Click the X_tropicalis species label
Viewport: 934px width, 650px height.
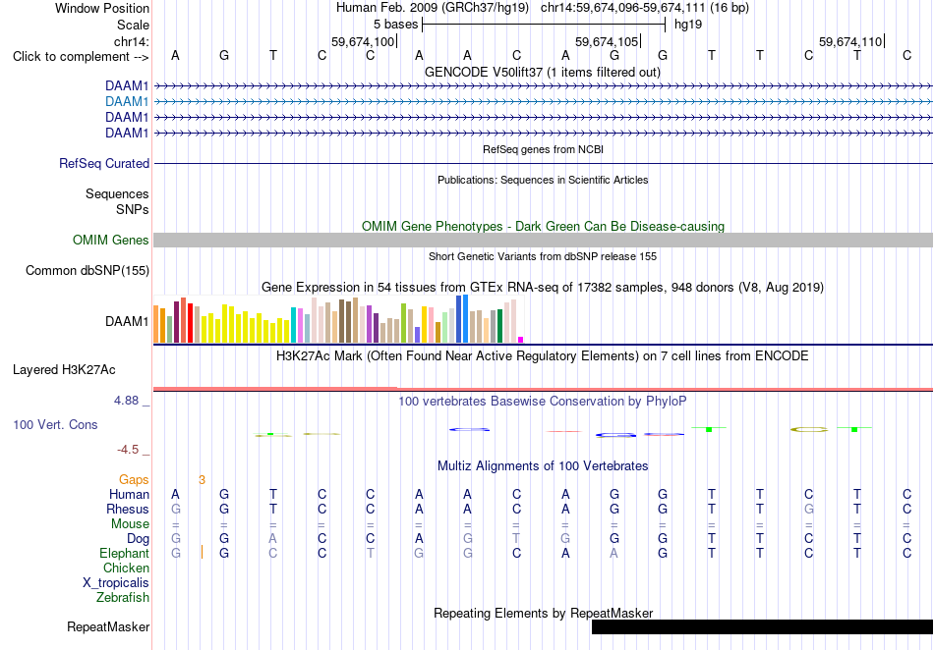point(116,583)
